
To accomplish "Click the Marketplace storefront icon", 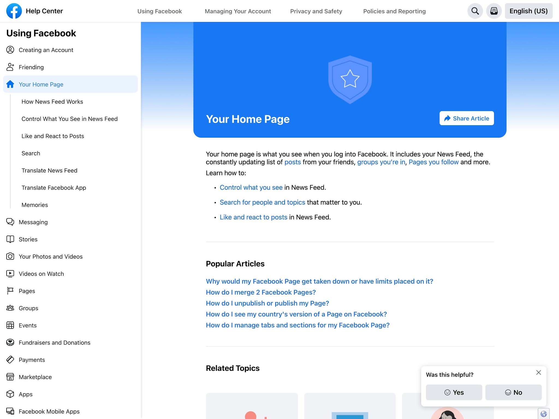I will tap(10, 377).
